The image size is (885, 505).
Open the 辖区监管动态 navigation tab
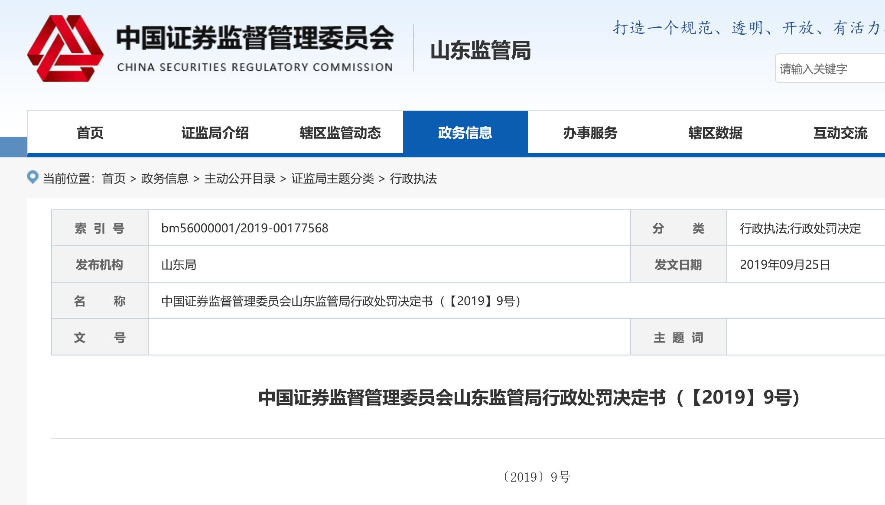340,133
